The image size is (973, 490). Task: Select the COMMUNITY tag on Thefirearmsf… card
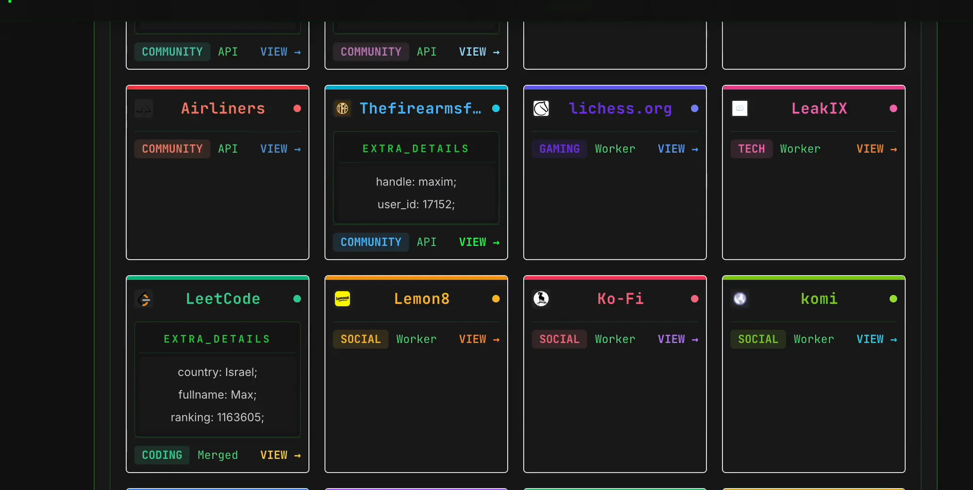(371, 242)
